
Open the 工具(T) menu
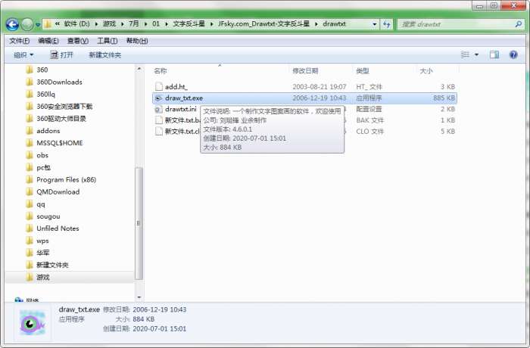pyautogui.click(x=108, y=41)
